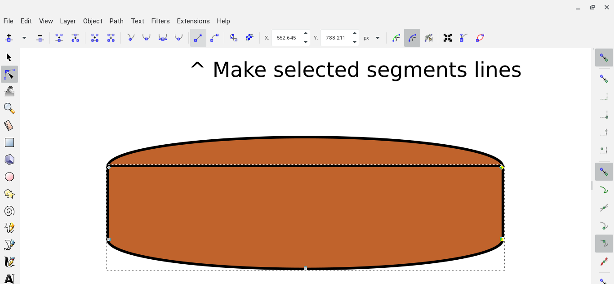Toggle Snap nodes, paths, and handles
The height and width of the screenshot is (284, 614).
tap(604, 172)
